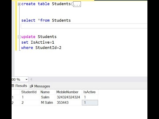Screen dimensions: 159x119
Task: Expand the collapsed create table Students block
Action: pyautogui.click(x=19, y=4)
